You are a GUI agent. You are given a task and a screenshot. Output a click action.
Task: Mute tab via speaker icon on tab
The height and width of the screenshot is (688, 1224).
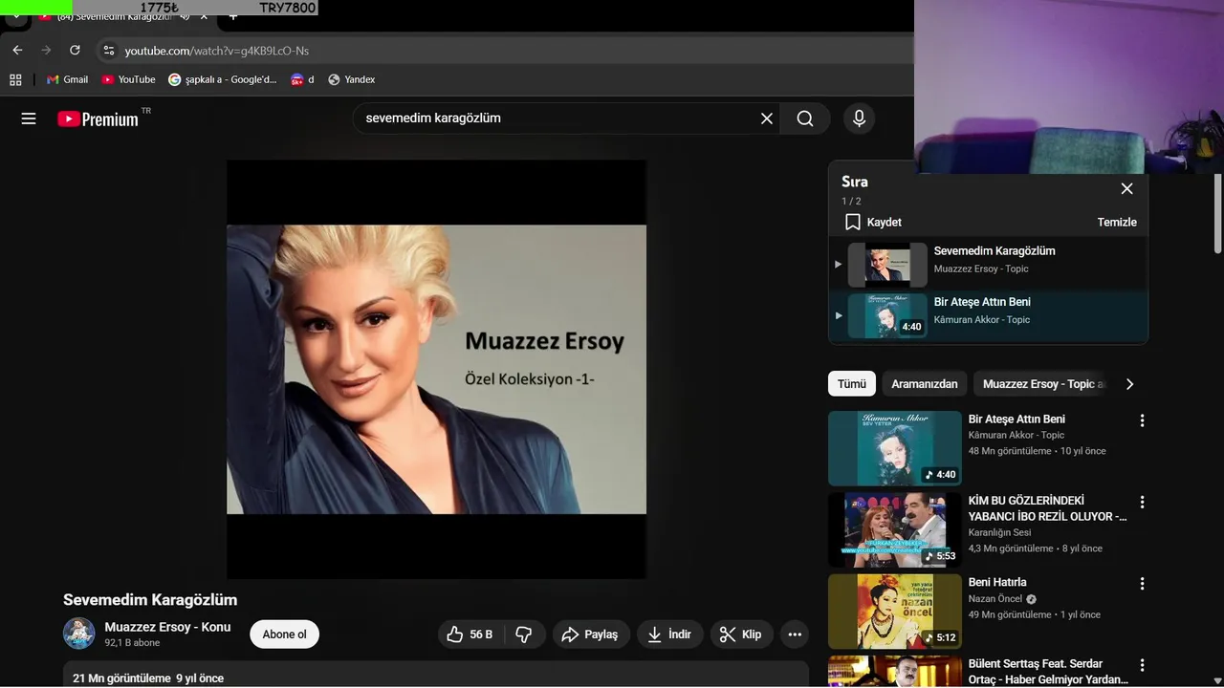point(185,16)
